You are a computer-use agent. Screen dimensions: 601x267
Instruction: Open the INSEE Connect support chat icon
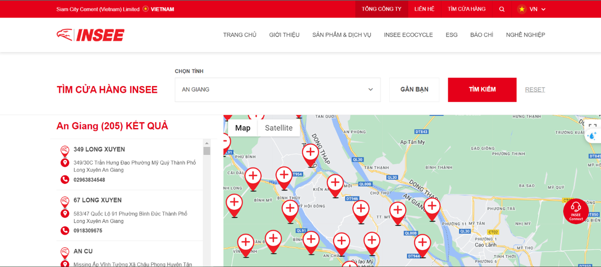pyautogui.click(x=575, y=211)
